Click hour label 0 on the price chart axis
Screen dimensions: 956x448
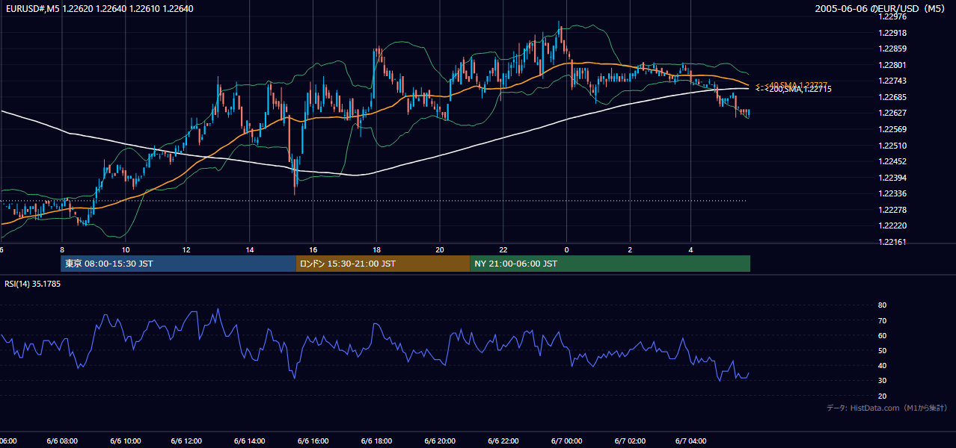(x=566, y=249)
